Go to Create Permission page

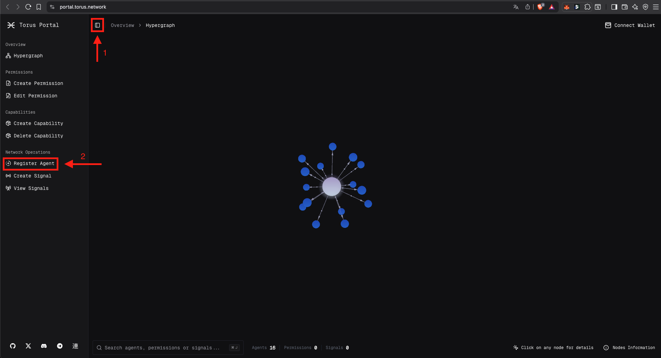pyautogui.click(x=38, y=83)
